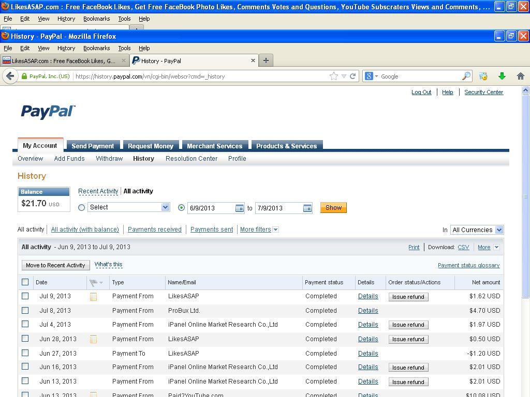
Task: Open Tools menu in background LikesASAP window
Action: (124, 19)
